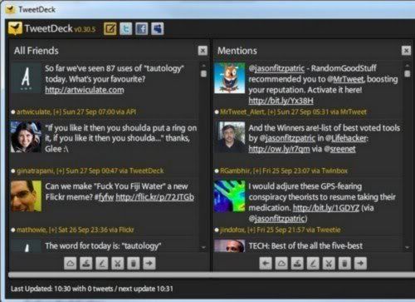Click the scissors filter icon under Mentions
The image size is (415, 302).
(329, 263)
